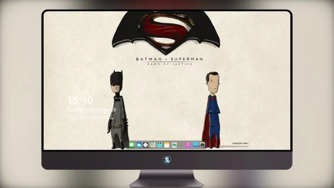Open the yellow and blue dock app beside Clock
Viewport: 334px width, 188px height.
point(153,145)
